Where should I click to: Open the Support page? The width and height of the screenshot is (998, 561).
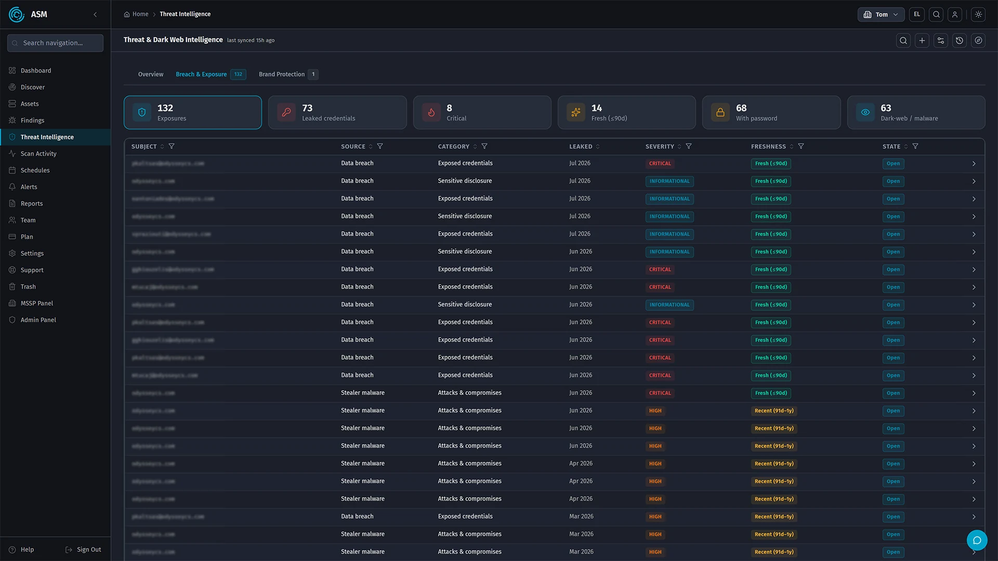[x=55, y=270]
